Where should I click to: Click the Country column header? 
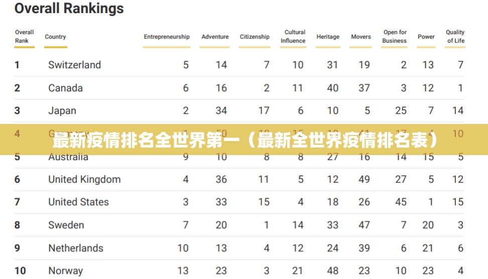pyautogui.click(x=55, y=37)
